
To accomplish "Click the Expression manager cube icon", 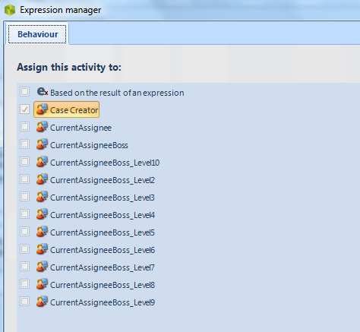I will pyautogui.click(x=10, y=10).
